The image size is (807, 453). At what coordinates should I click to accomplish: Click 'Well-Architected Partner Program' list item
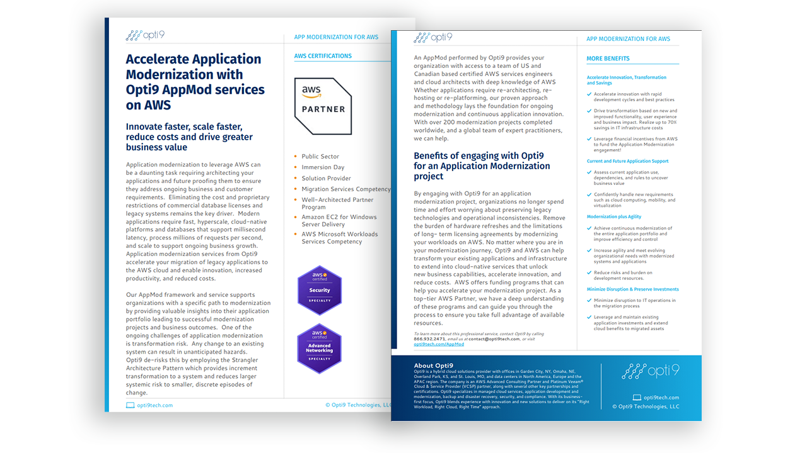tap(337, 203)
